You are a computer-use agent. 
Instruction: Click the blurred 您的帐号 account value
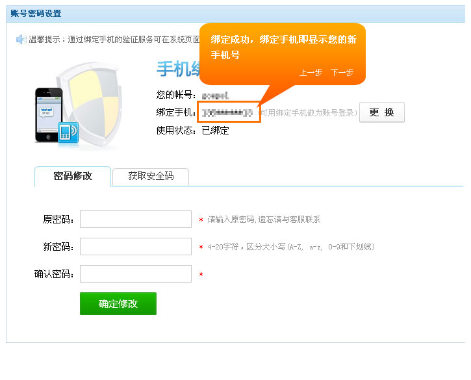pyautogui.click(x=215, y=95)
